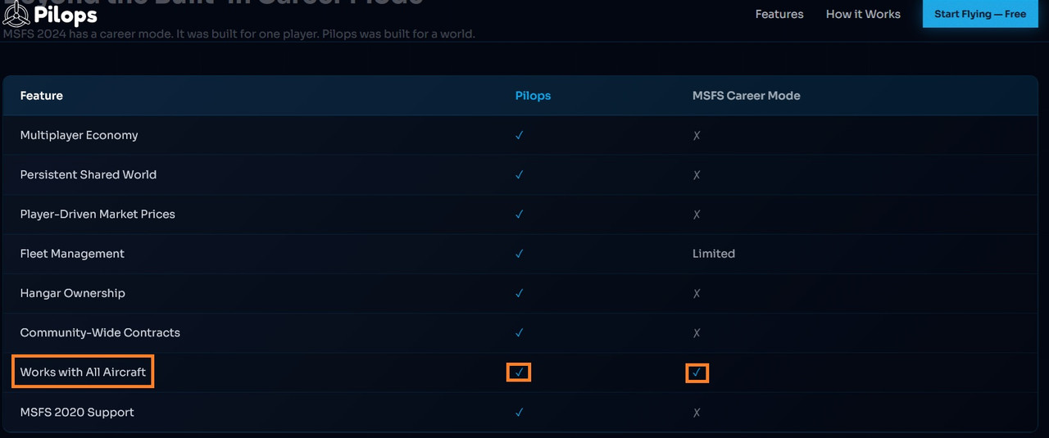Click the highlighted Pilops checkmark for All Aircraft

coord(519,373)
